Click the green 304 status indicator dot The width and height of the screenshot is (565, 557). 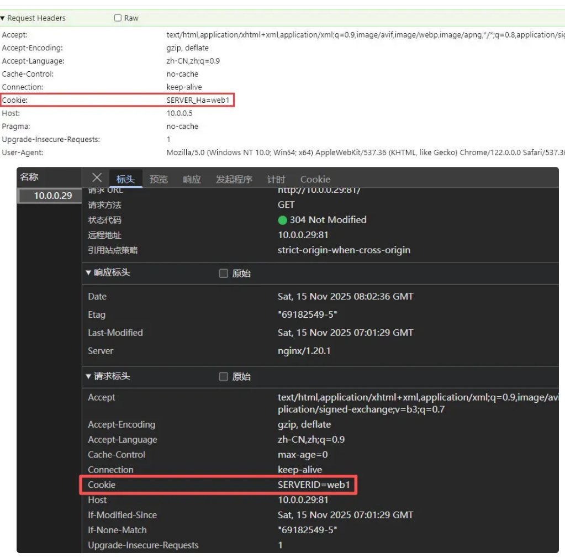point(282,220)
